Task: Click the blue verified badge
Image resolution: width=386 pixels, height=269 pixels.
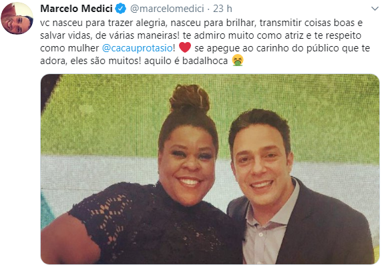Action: click(121, 9)
